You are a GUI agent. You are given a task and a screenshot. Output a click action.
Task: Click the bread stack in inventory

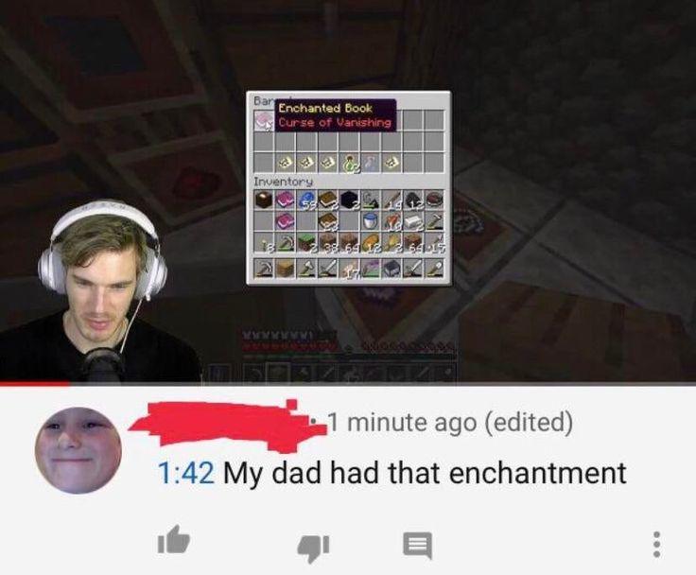370,242
